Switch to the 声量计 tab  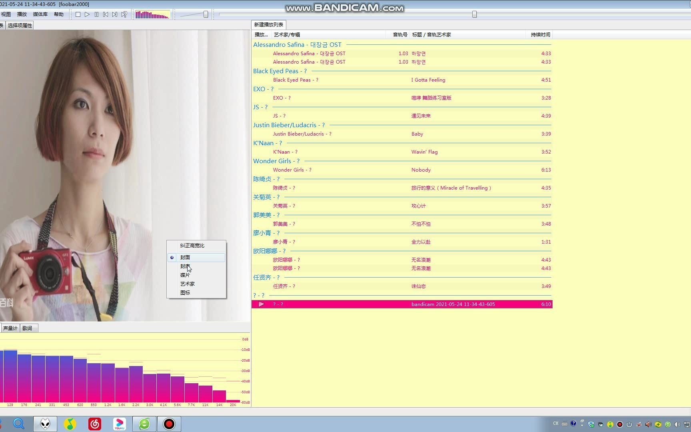10,328
